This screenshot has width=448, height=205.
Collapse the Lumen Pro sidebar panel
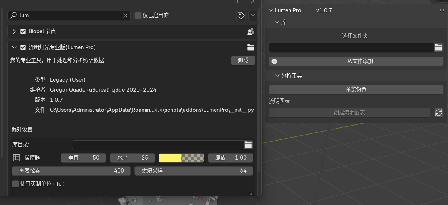(271, 10)
